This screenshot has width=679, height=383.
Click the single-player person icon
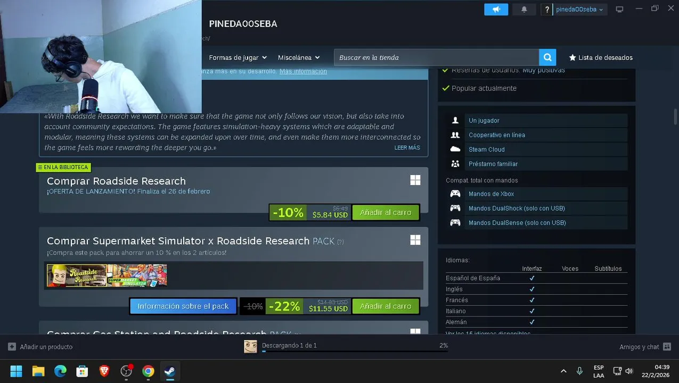[455, 121]
